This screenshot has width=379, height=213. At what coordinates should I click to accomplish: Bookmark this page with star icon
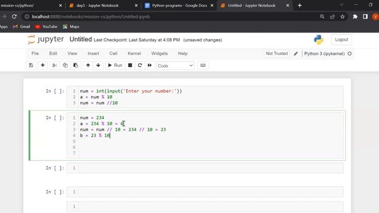[342, 17]
